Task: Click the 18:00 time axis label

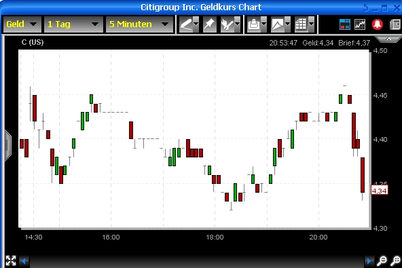Action: click(215, 237)
